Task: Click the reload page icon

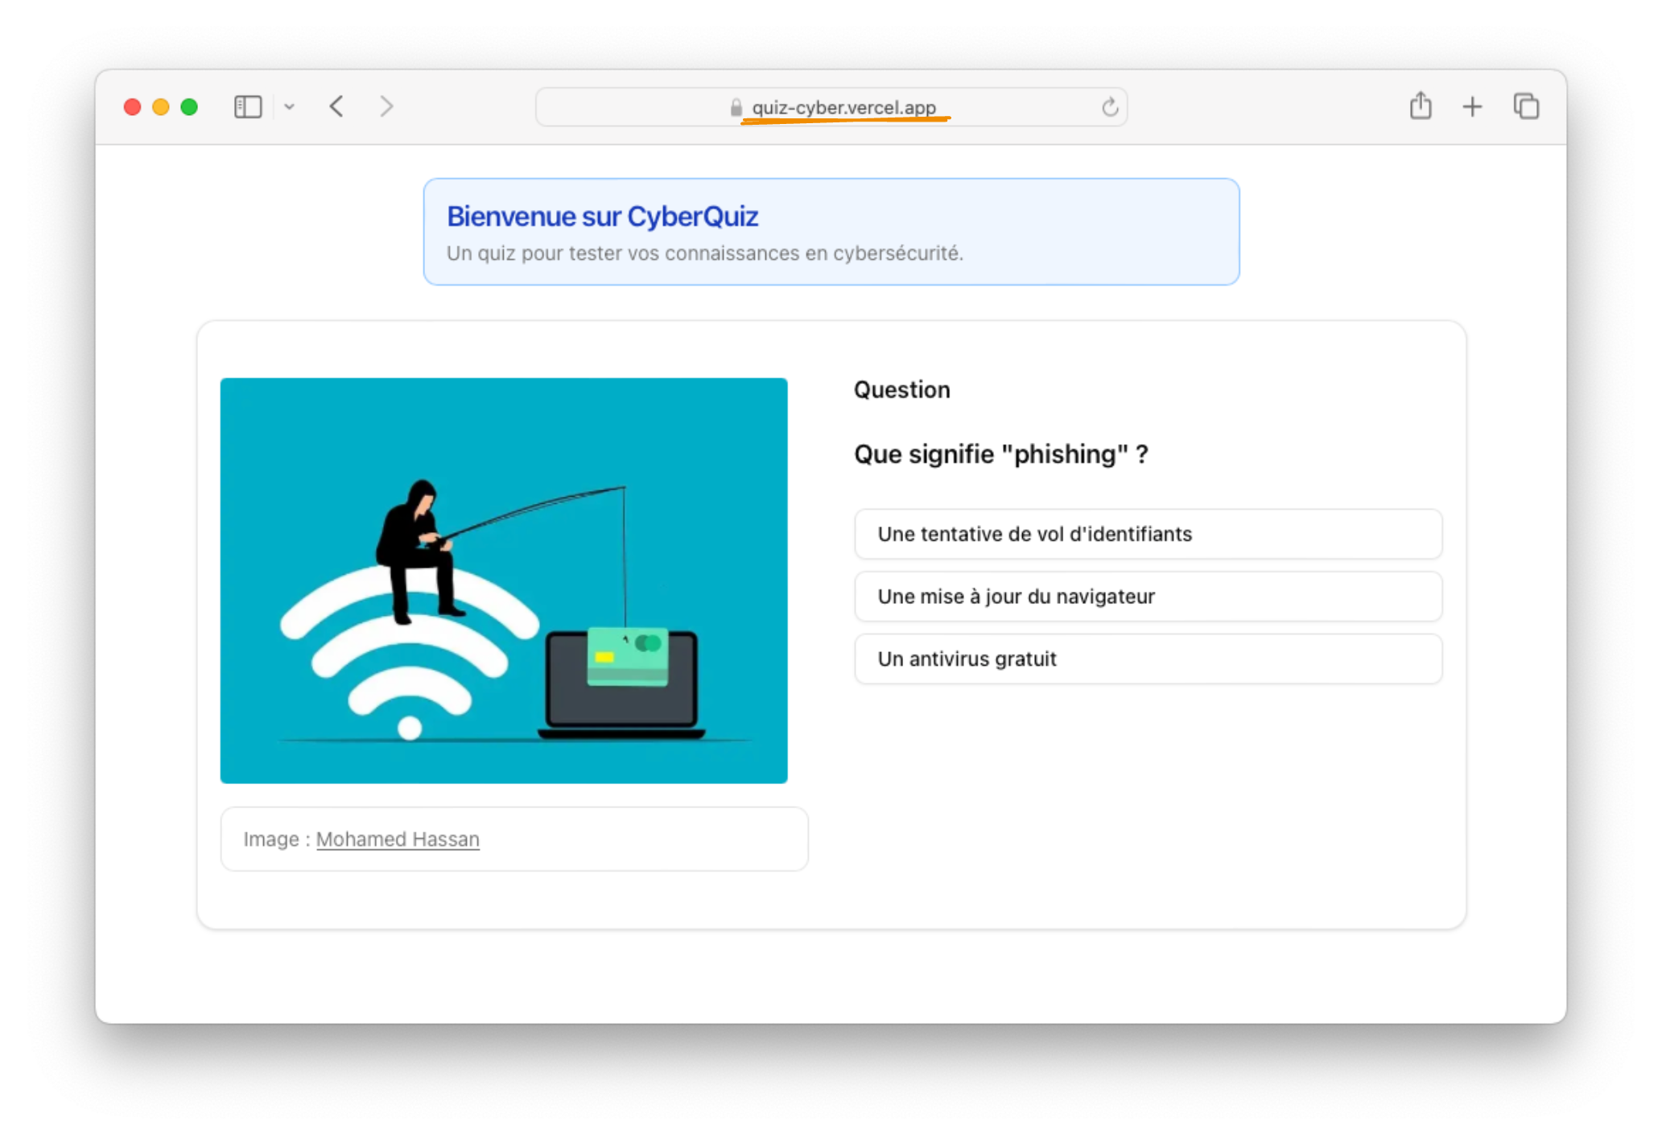Action: point(1109,106)
